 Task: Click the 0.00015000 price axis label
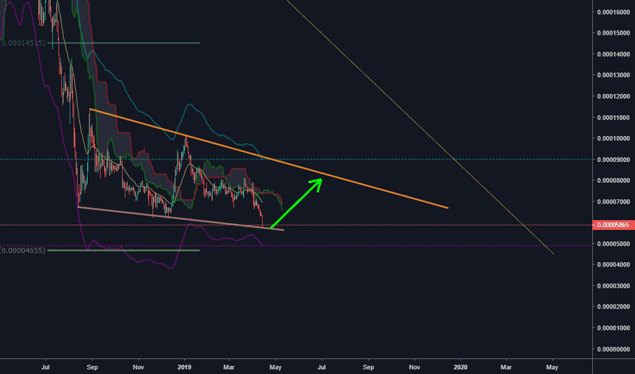(x=613, y=33)
